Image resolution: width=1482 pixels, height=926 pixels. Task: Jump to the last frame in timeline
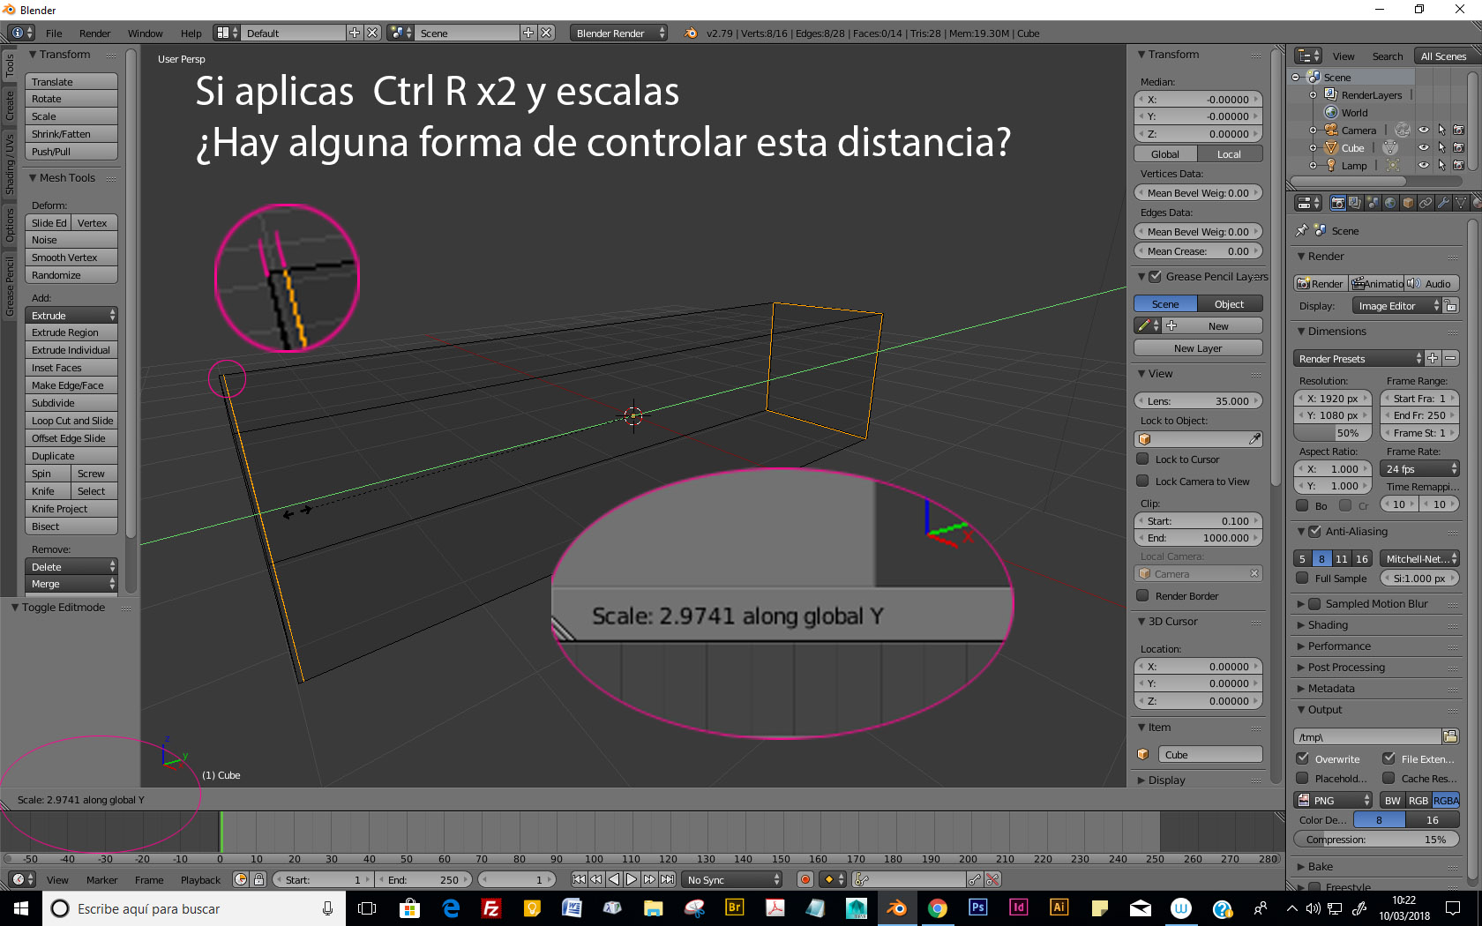(667, 879)
